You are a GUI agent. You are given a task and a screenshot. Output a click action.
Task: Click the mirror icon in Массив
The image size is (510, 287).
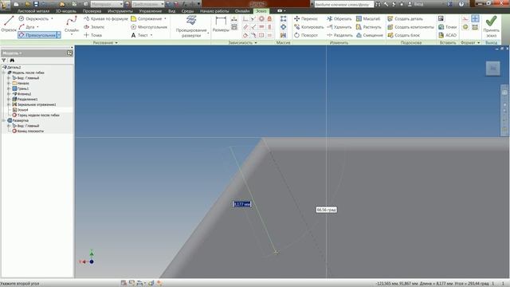pos(284,35)
